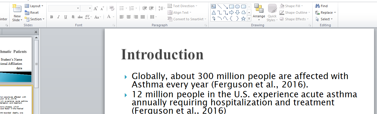Close the slide thumbnail pane

pos(36,32)
